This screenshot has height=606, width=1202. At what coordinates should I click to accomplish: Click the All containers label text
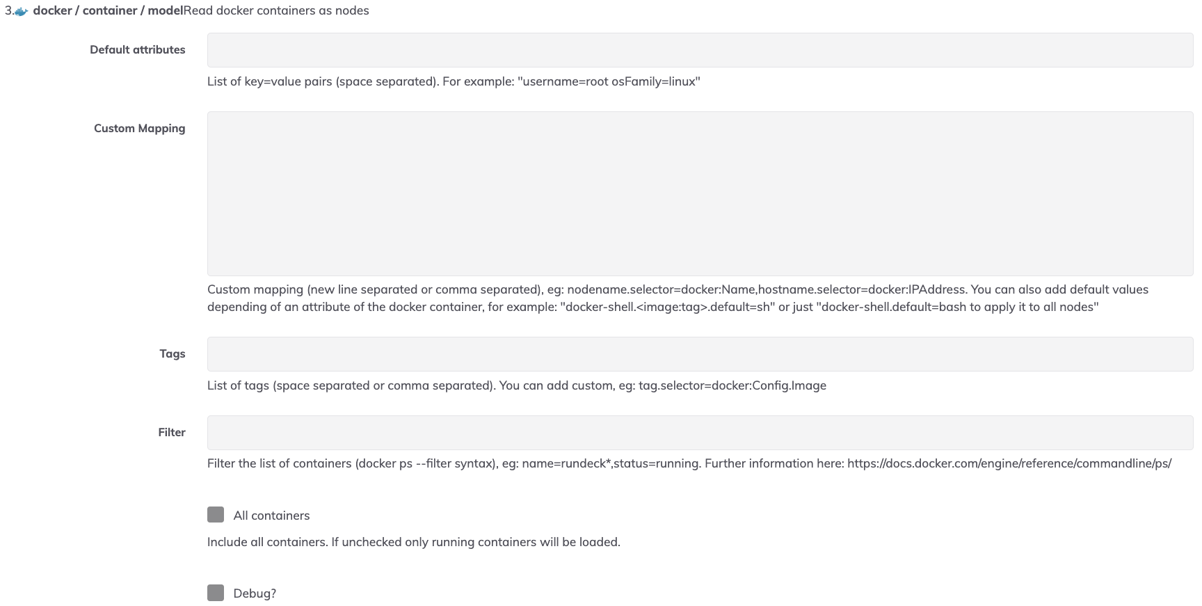(x=271, y=516)
